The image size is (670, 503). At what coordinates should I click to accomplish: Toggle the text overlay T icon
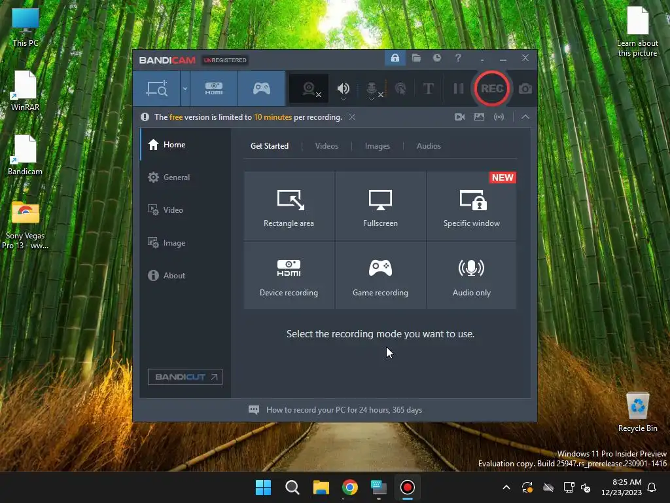tap(428, 88)
